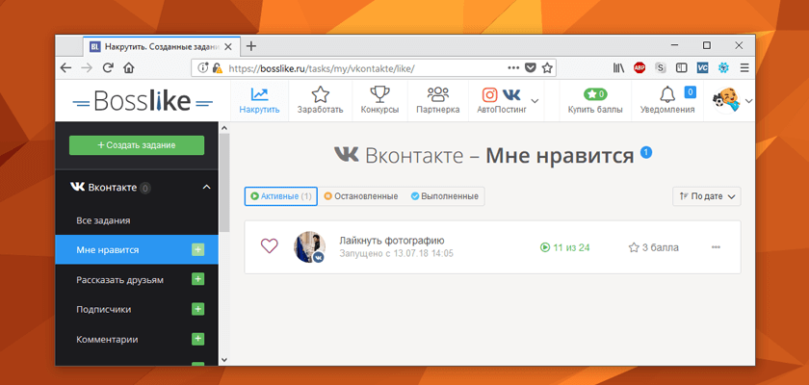Click the blue counter badge beside Мне нравится heading
Image resolution: width=809 pixels, height=385 pixels.
[646, 153]
